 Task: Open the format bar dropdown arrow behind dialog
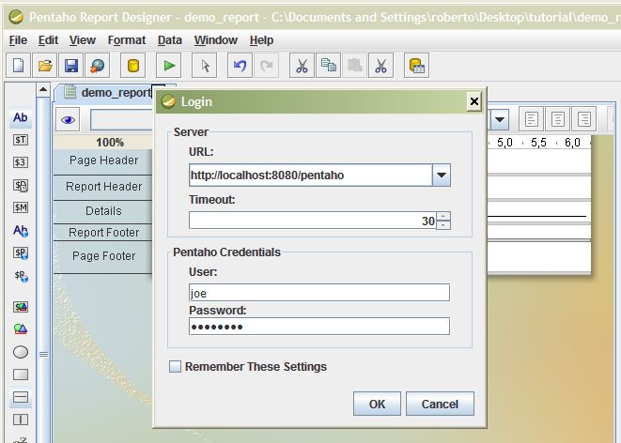(500, 119)
